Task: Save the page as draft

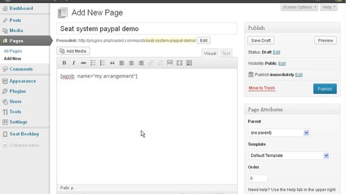Action: pyautogui.click(x=261, y=40)
